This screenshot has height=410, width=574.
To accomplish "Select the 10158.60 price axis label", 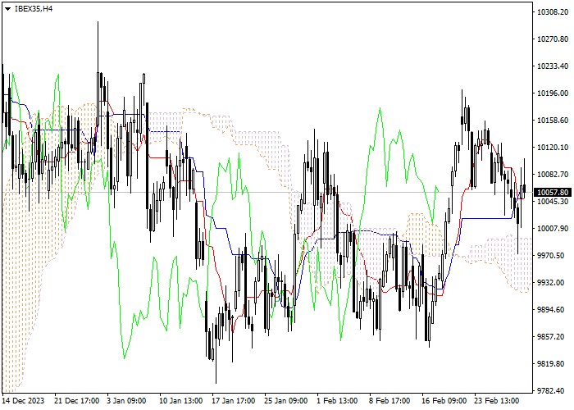I will coord(553,121).
